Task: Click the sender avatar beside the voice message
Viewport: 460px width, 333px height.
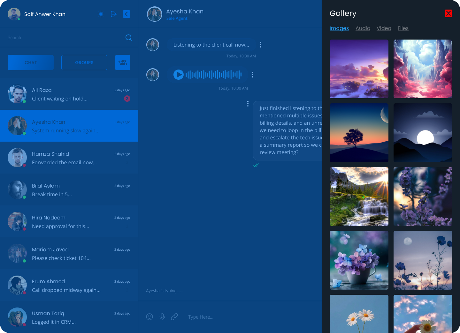Action: [153, 75]
